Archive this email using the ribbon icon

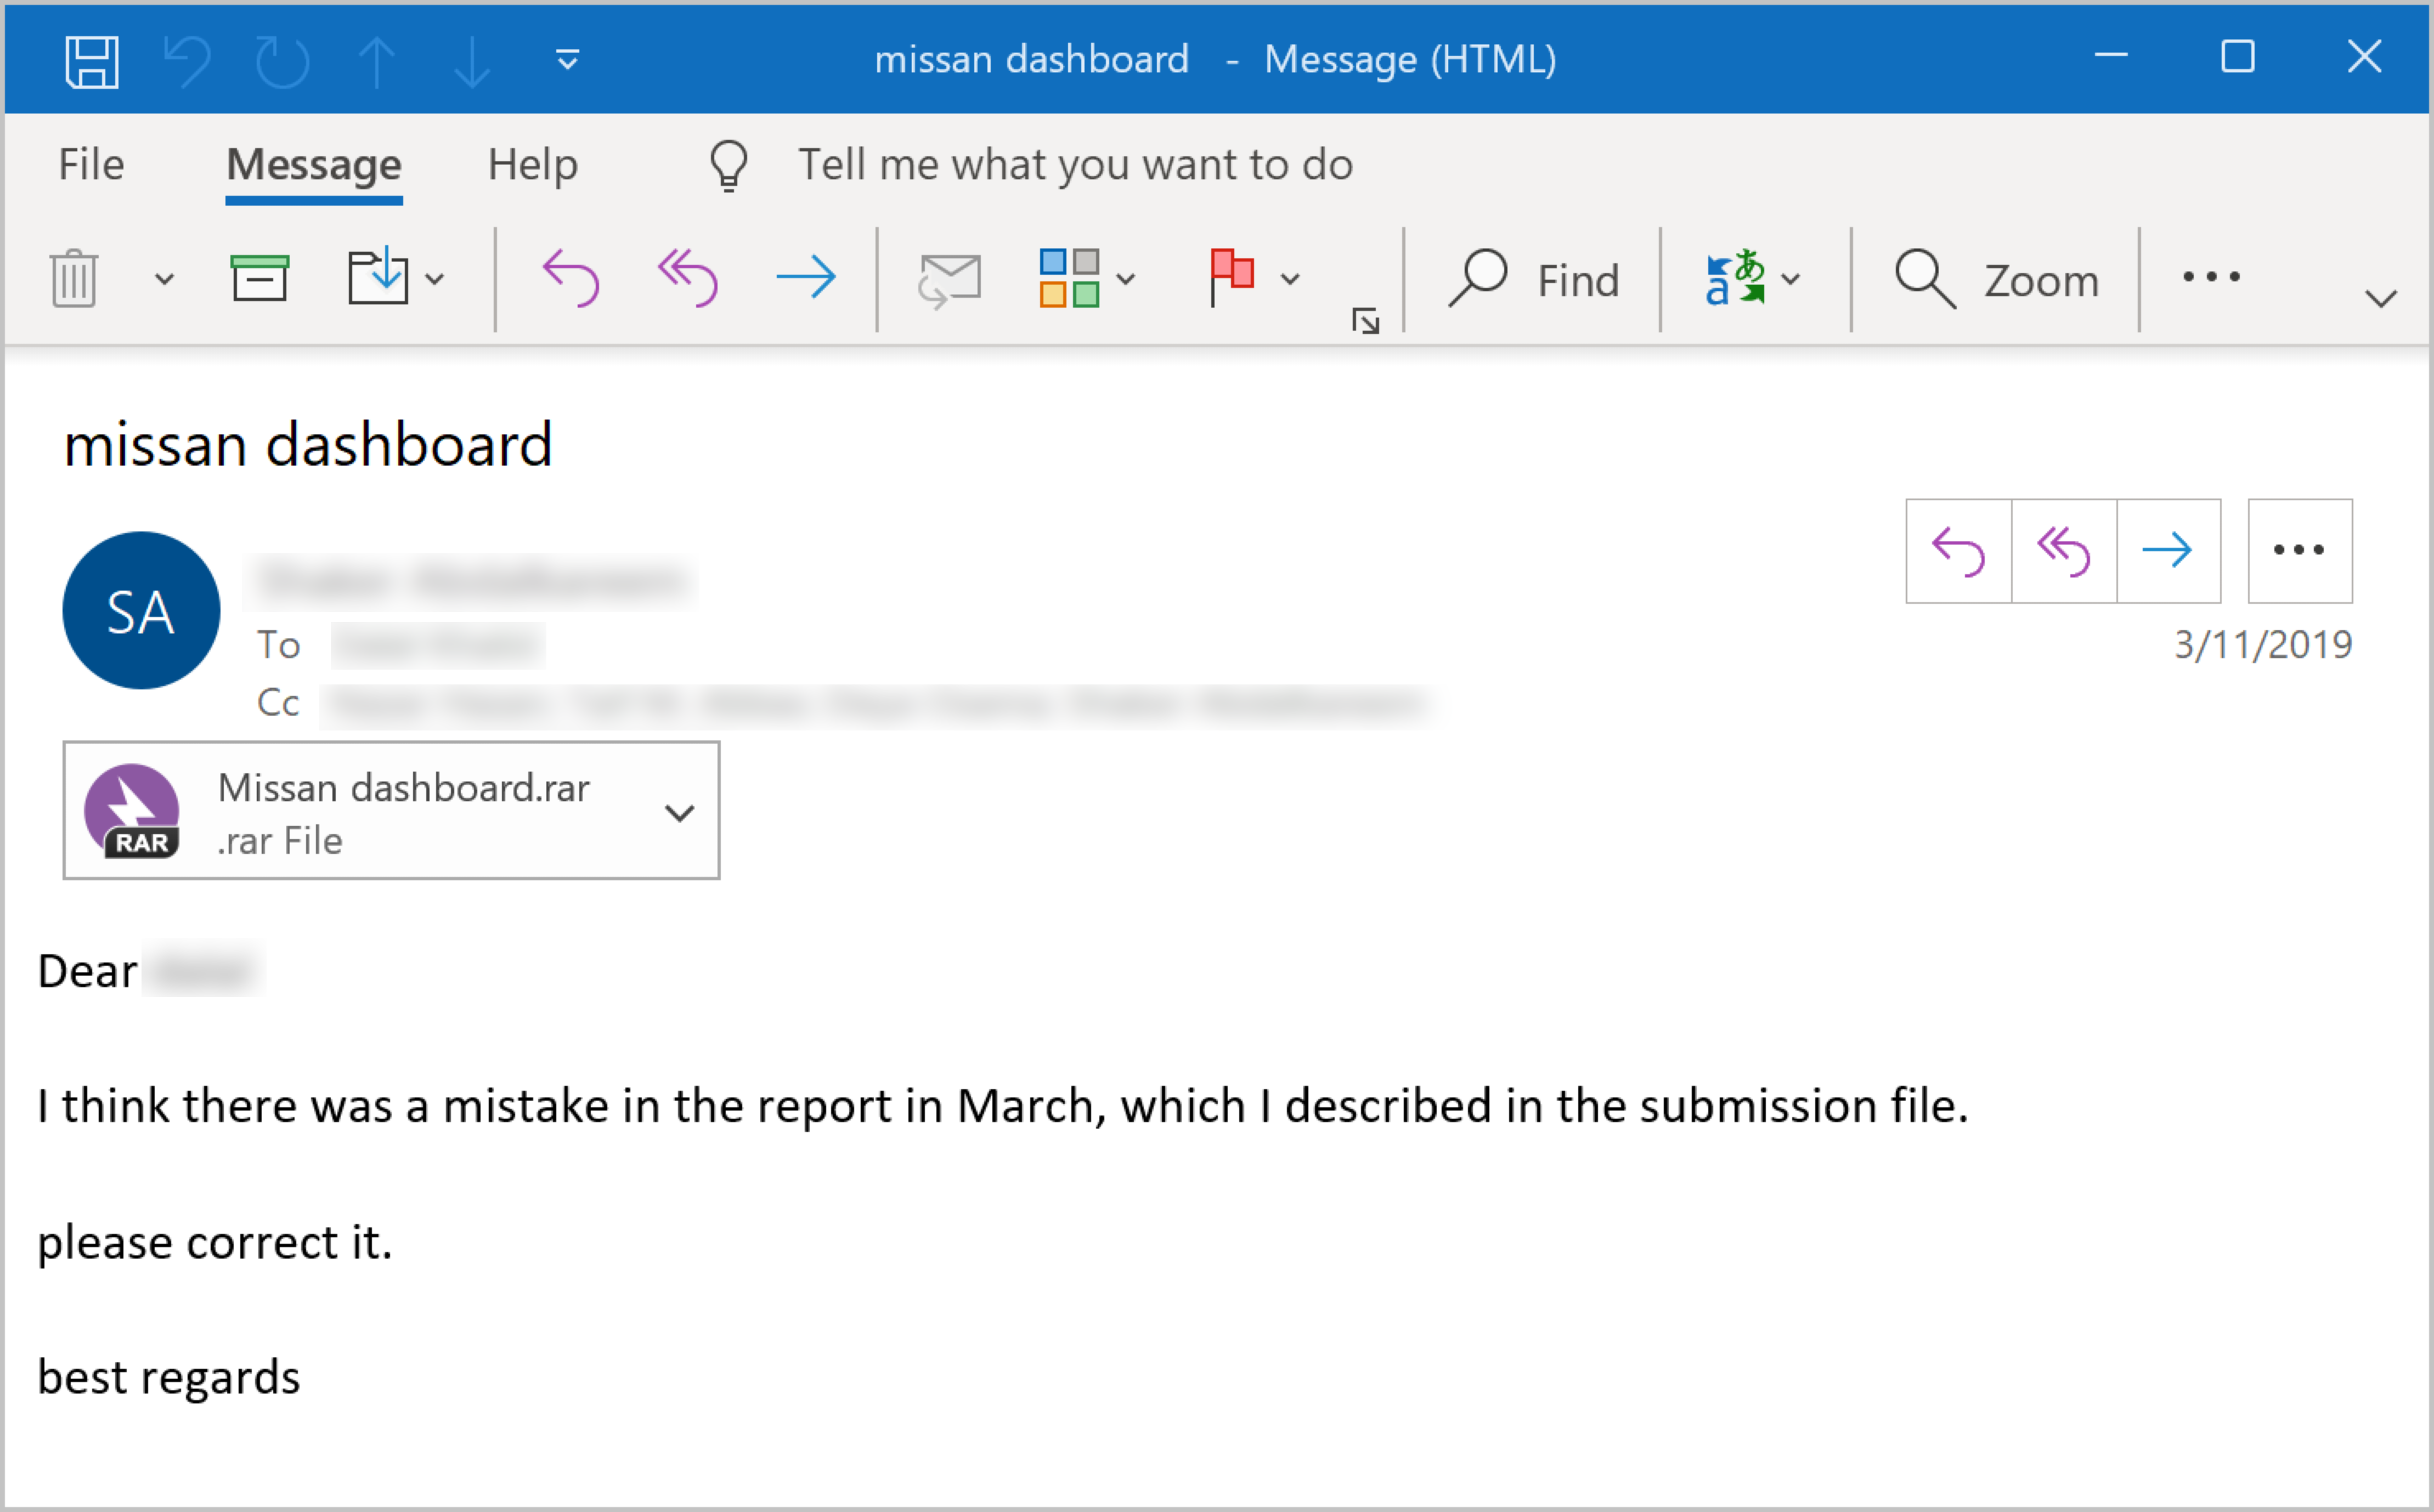[x=259, y=278]
